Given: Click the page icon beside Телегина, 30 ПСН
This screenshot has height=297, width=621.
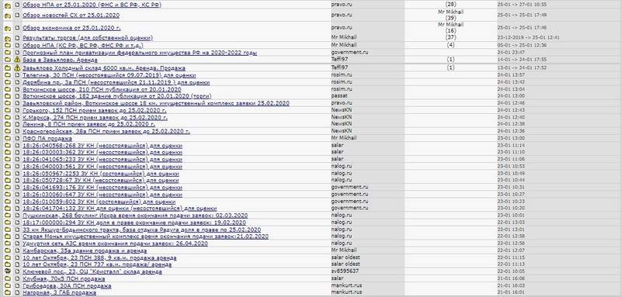Looking at the screenshot, I should 17,75.
